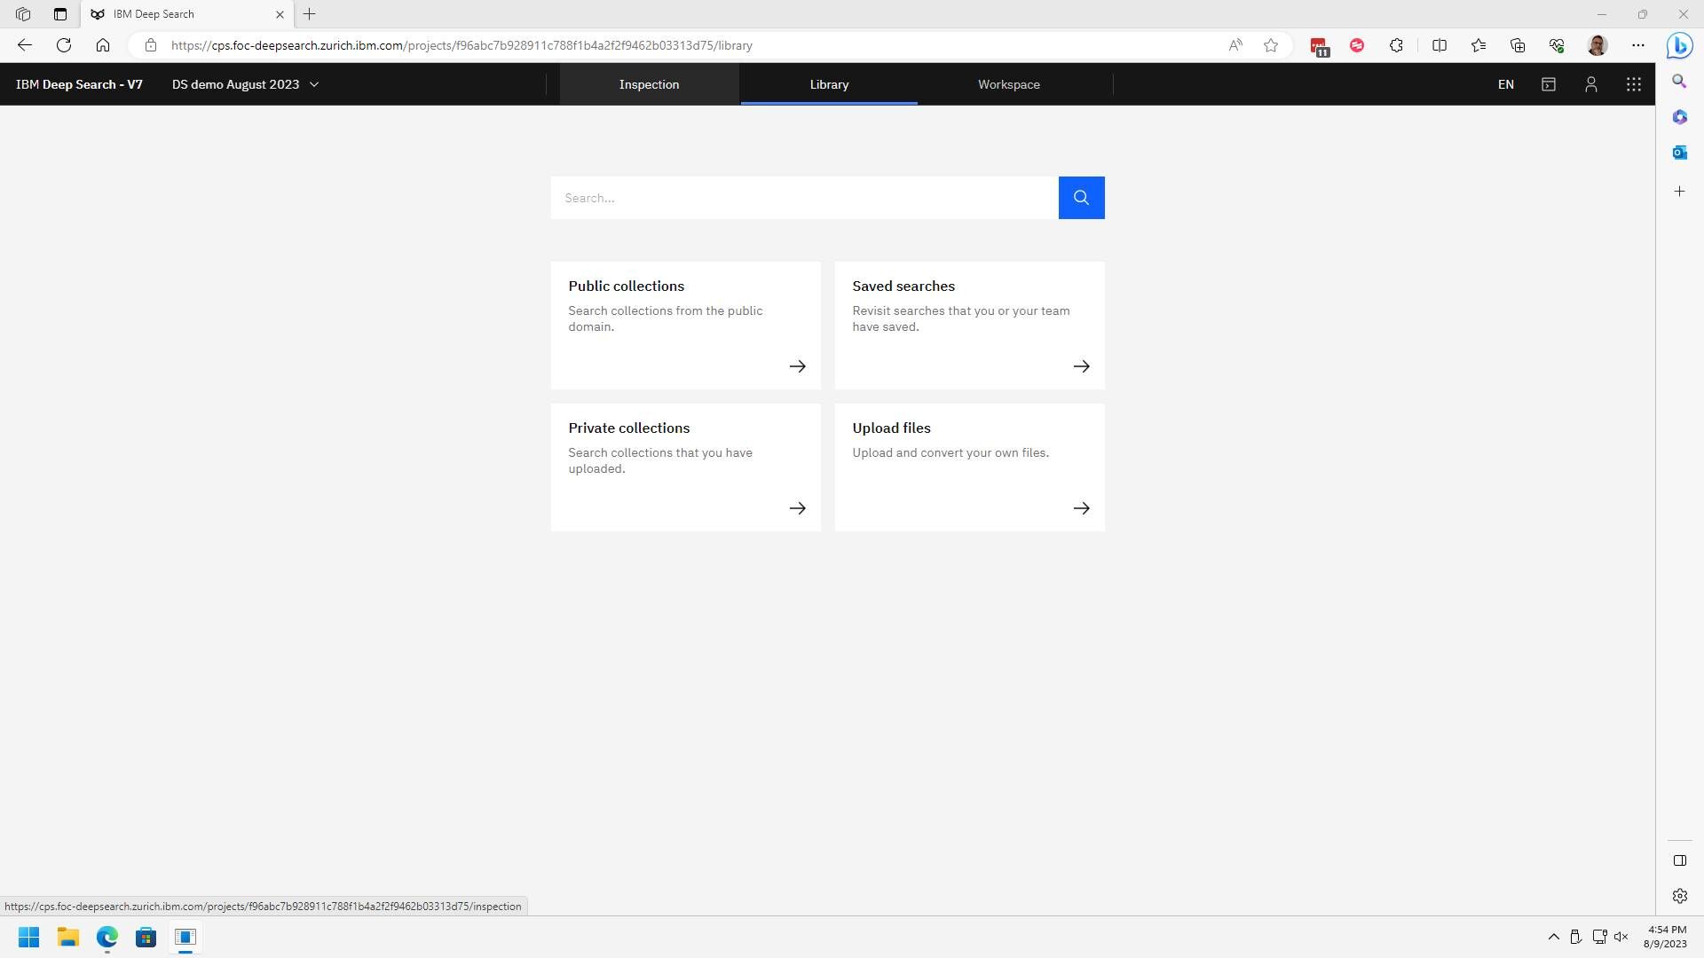Select the Library tab
The image size is (1704, 958).
click(829, 84)
